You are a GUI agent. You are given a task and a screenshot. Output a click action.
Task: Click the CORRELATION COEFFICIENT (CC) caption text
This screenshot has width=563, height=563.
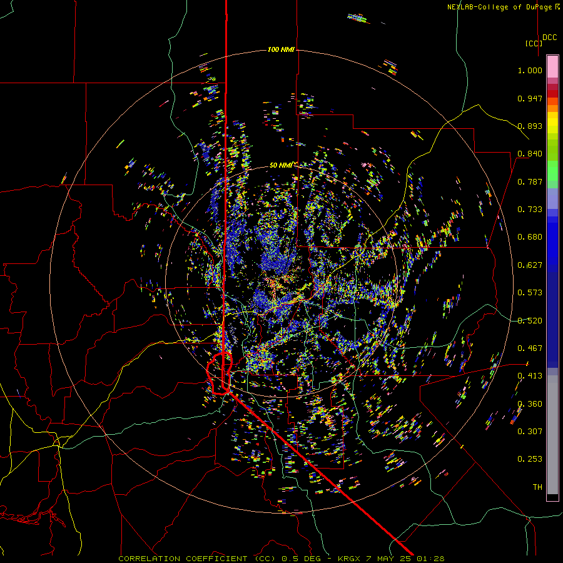(197, 559)
